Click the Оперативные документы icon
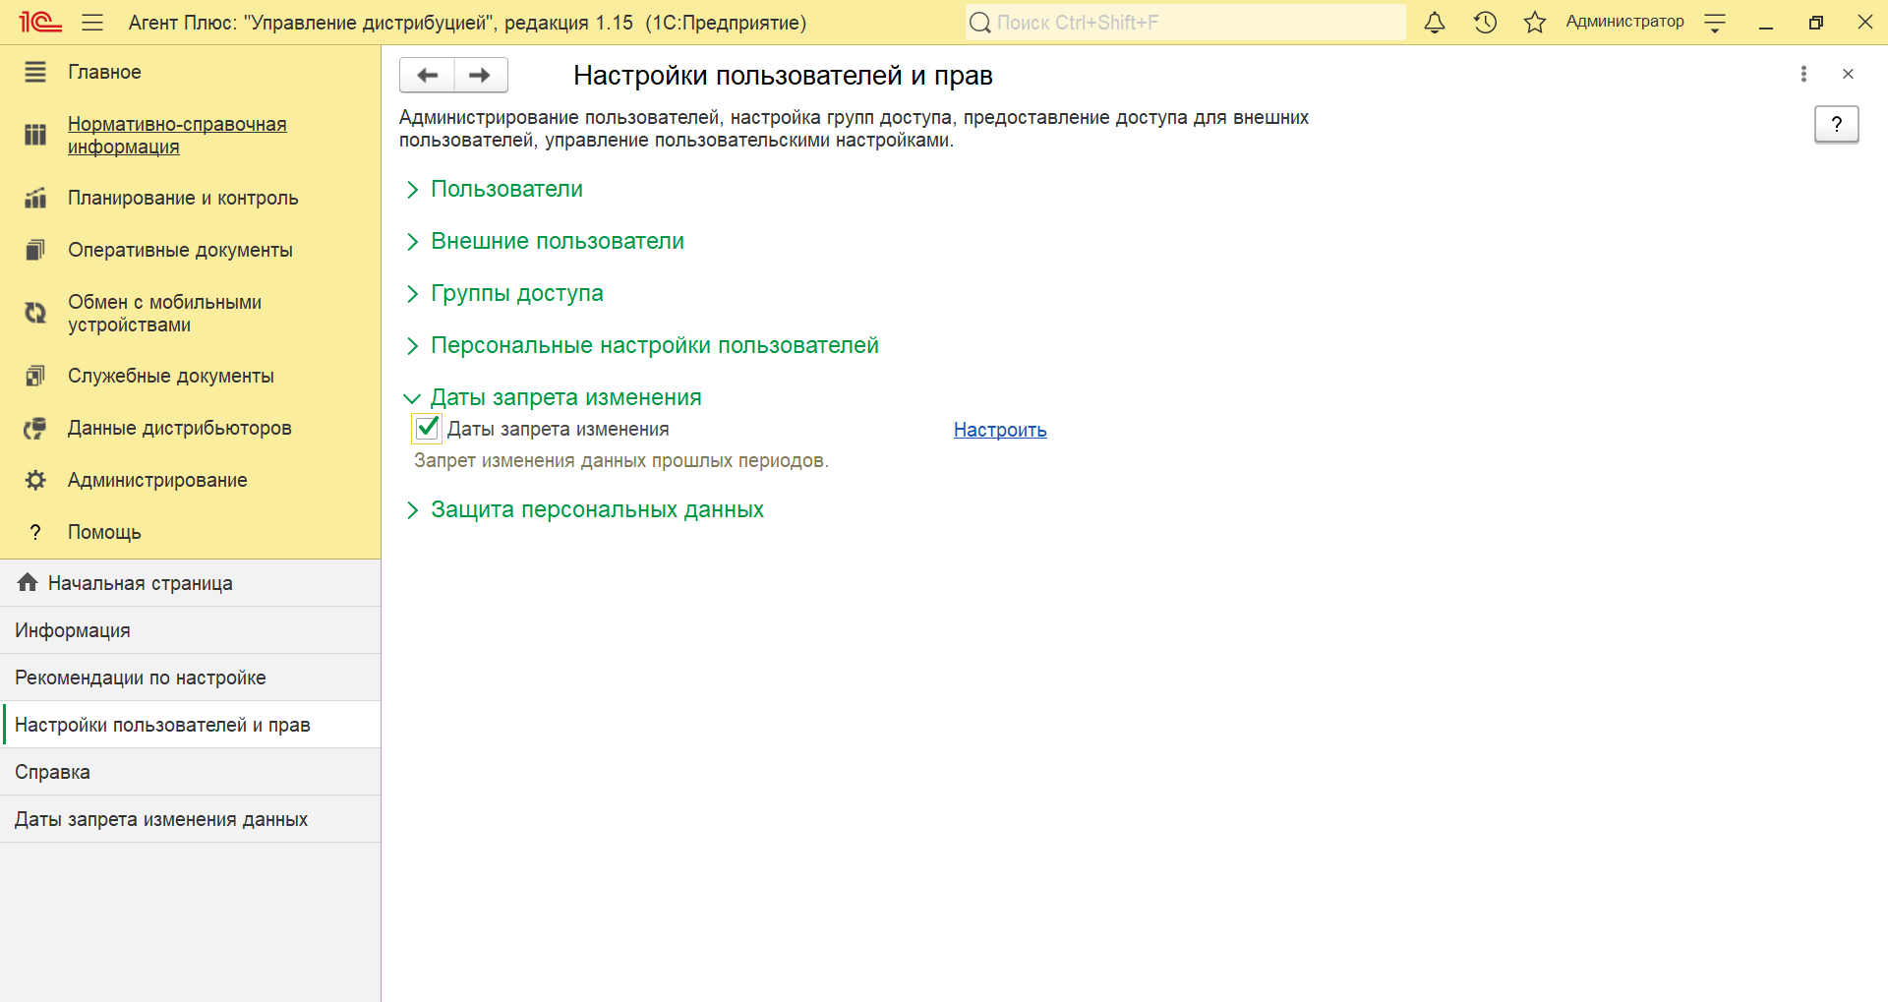Screen dimensions: 1888x1002 pos(35,250)
